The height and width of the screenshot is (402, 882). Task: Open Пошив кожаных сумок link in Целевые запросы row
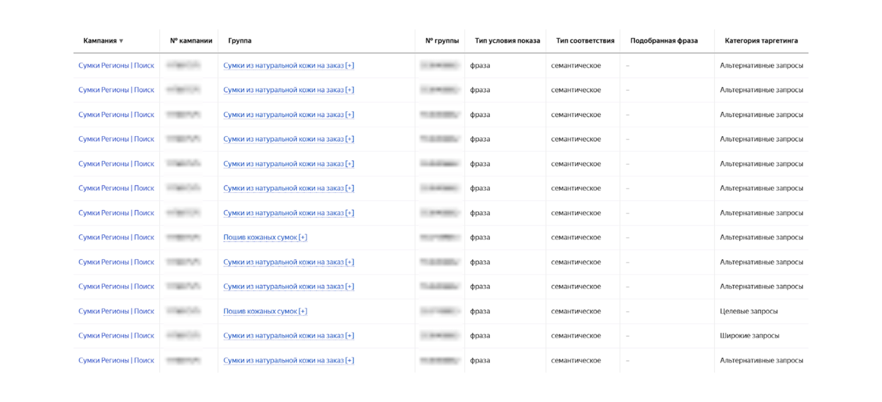point(265,311)
